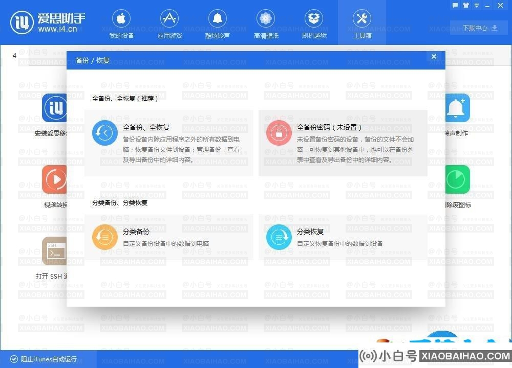Click the green 删除废图标 icon
The image size is (512, 368).
[x=457, y=179]
